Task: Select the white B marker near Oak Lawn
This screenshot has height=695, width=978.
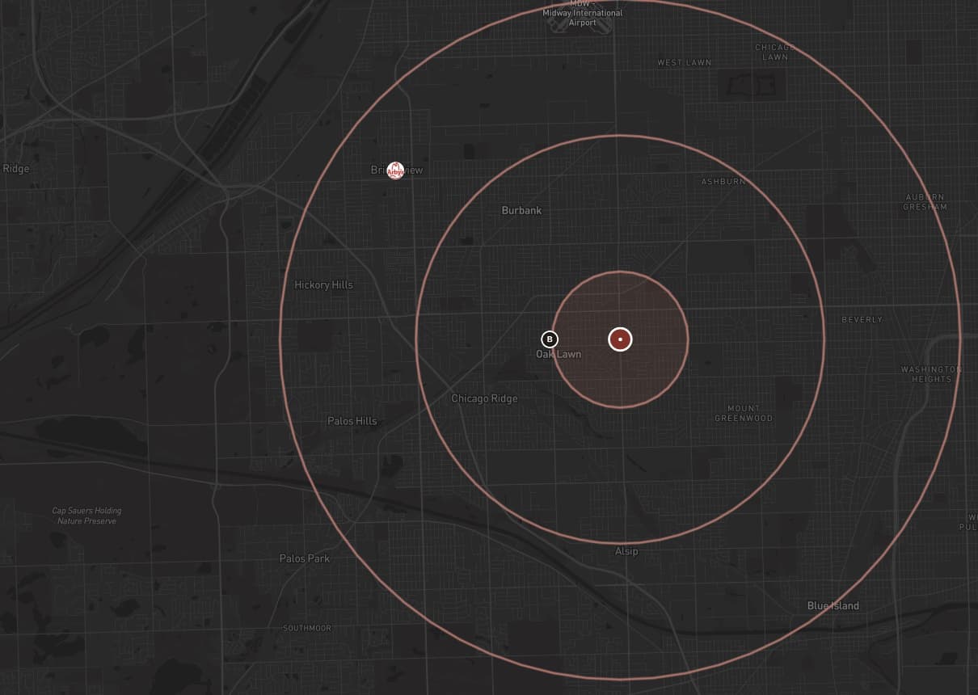Action: tap(550, 339)
